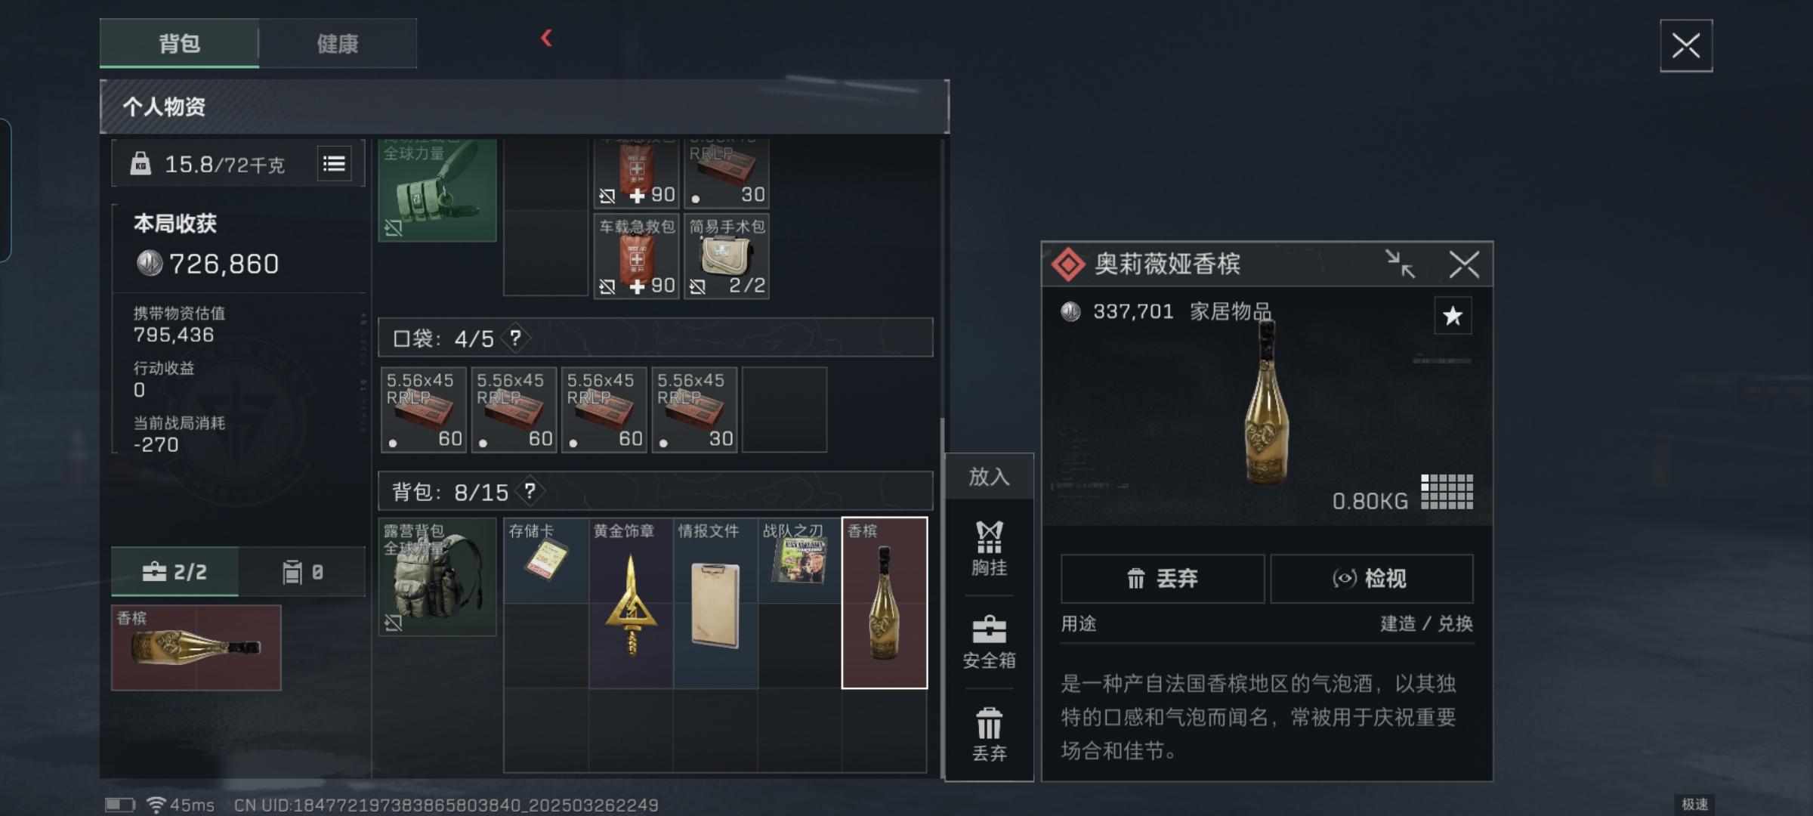Click the weight list view icon

(x=334, y=164)
